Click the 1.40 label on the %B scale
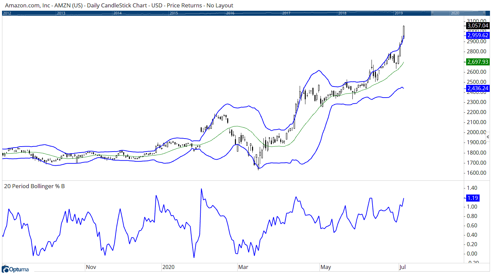The image size is (492, 274). pyautogui.click(x=472, y=188)
